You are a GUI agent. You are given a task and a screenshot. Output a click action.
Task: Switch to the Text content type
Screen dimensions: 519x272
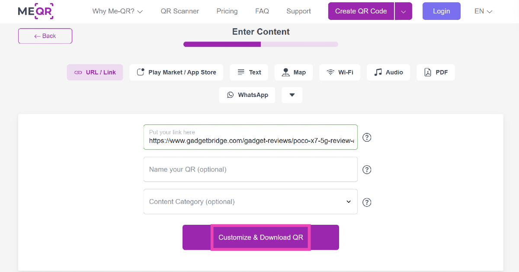pos(249,72)
